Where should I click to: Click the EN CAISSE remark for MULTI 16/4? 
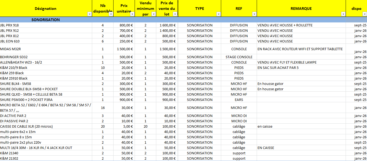[x=301, y=148]
